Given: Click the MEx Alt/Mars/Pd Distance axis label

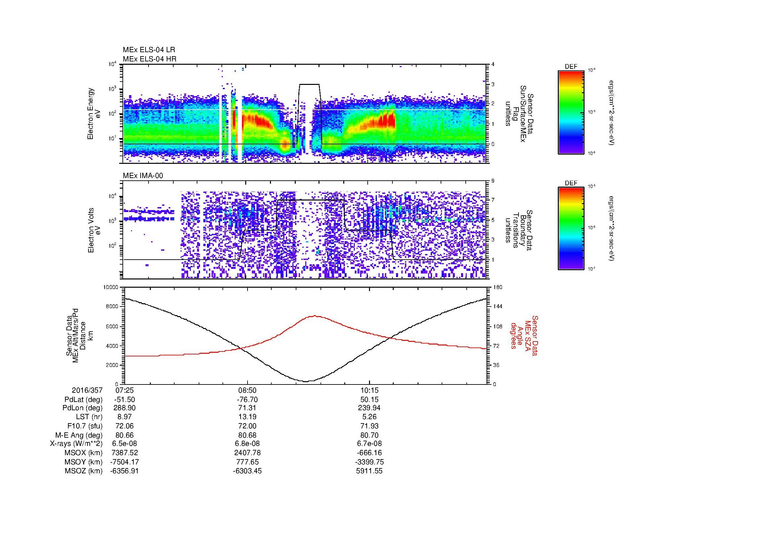Looking at the screenshot, I should pyautogui.click(x=80, y=335).
